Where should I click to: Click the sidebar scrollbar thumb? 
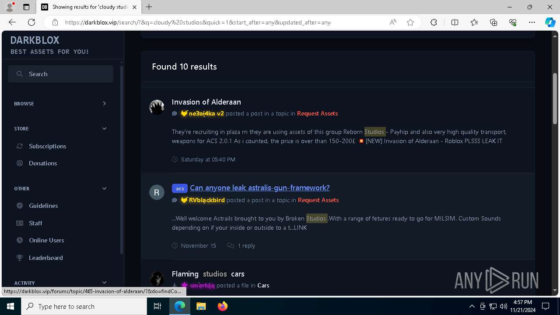click(122, 160)
